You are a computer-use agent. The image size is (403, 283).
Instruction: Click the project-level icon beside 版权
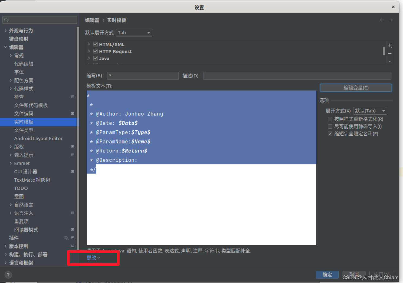[x=73, y=147]
